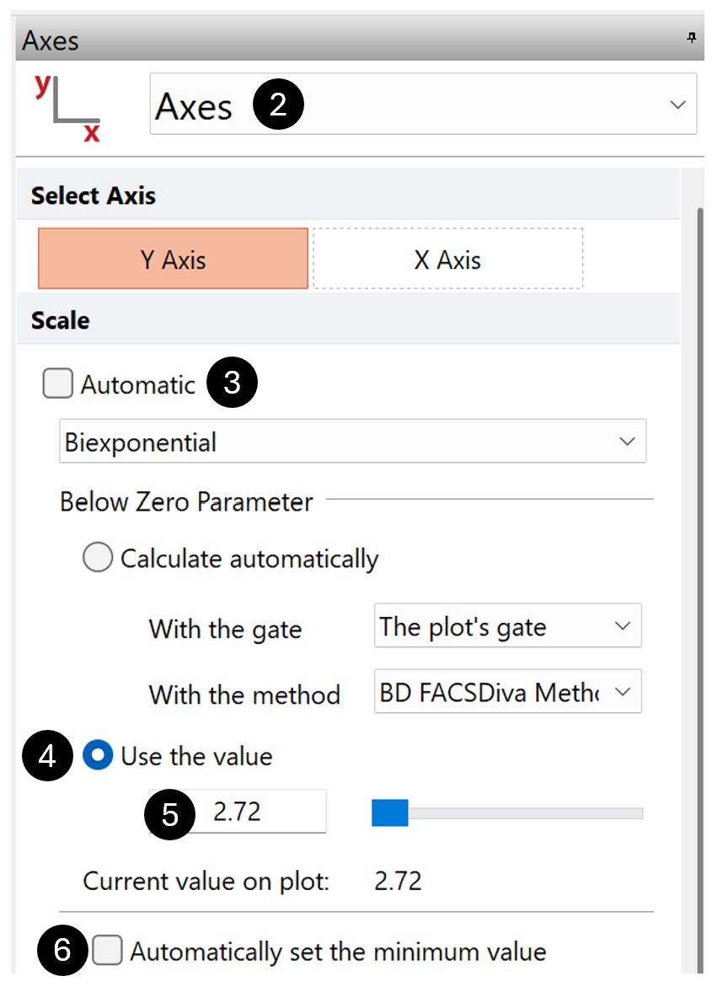Click the numbered callout badge 4
This screenshot has width=723, height=1003.
[x=48, y=756]
